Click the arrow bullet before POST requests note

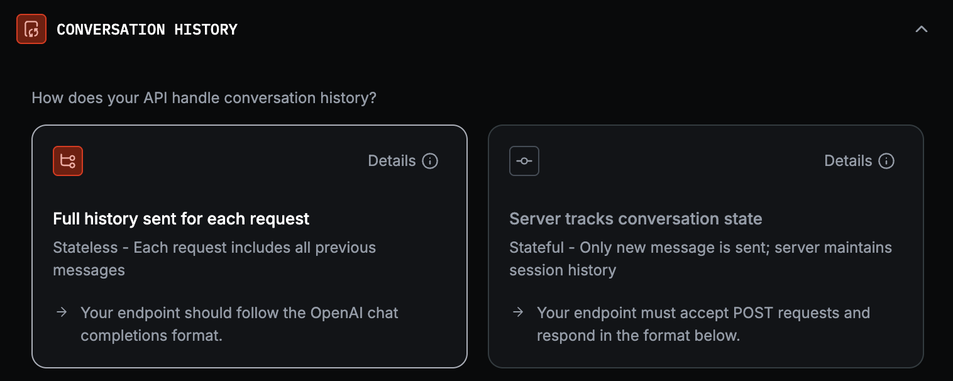518,312
